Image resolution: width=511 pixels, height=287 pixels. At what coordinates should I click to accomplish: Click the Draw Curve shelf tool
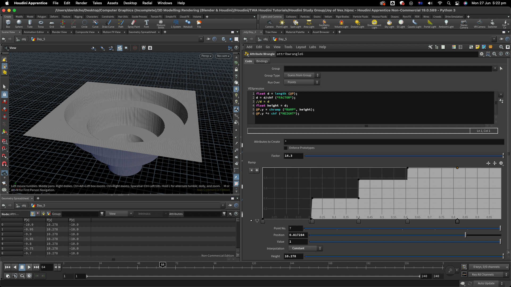108,23
